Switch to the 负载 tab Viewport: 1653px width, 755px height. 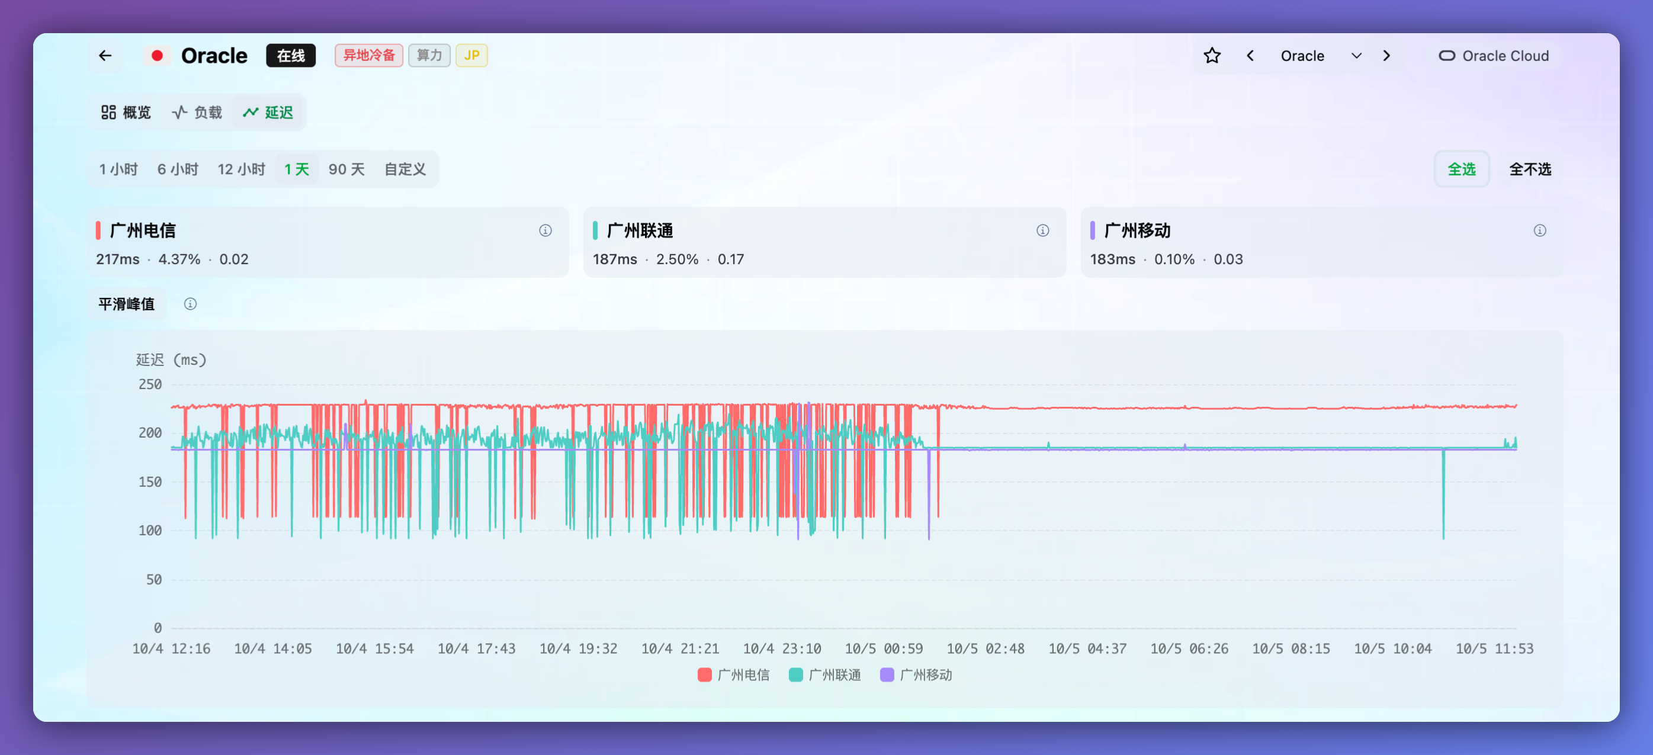pos(197,113)
